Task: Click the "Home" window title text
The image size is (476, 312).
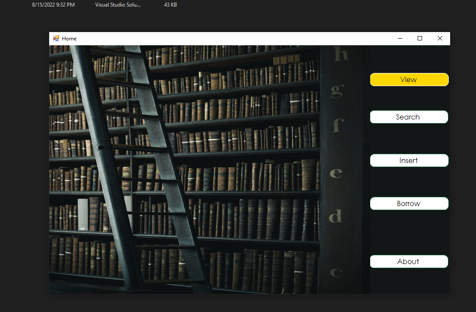Action: coord(69,39)
